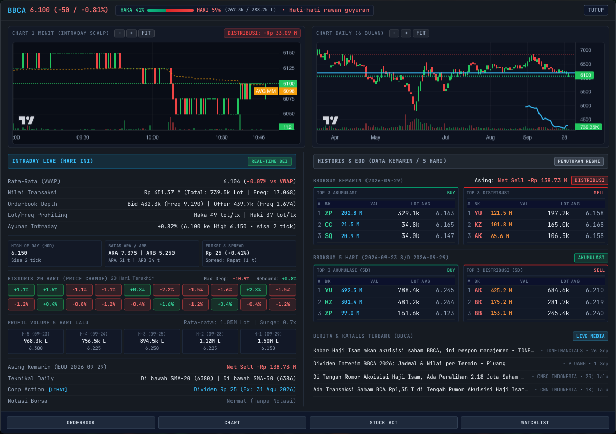Click the PENUTUPAN RESMI badge
616x434 pixels.
579,161
